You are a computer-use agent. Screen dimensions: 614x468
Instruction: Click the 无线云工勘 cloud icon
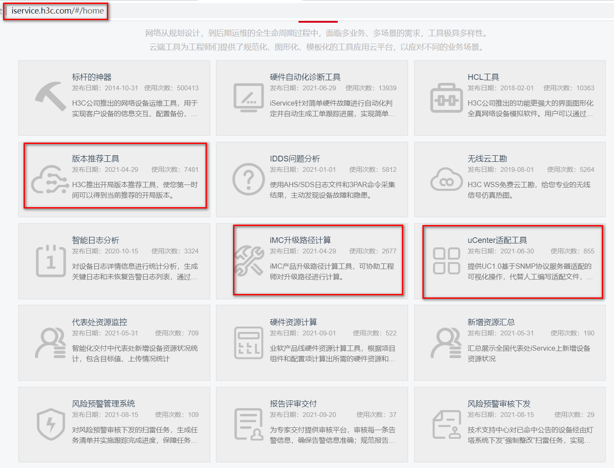click(446, 179)
